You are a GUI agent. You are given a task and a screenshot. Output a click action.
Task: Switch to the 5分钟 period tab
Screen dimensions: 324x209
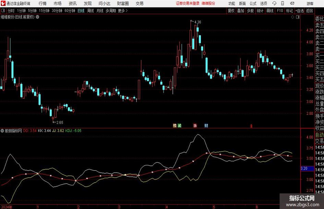[32, 11]
